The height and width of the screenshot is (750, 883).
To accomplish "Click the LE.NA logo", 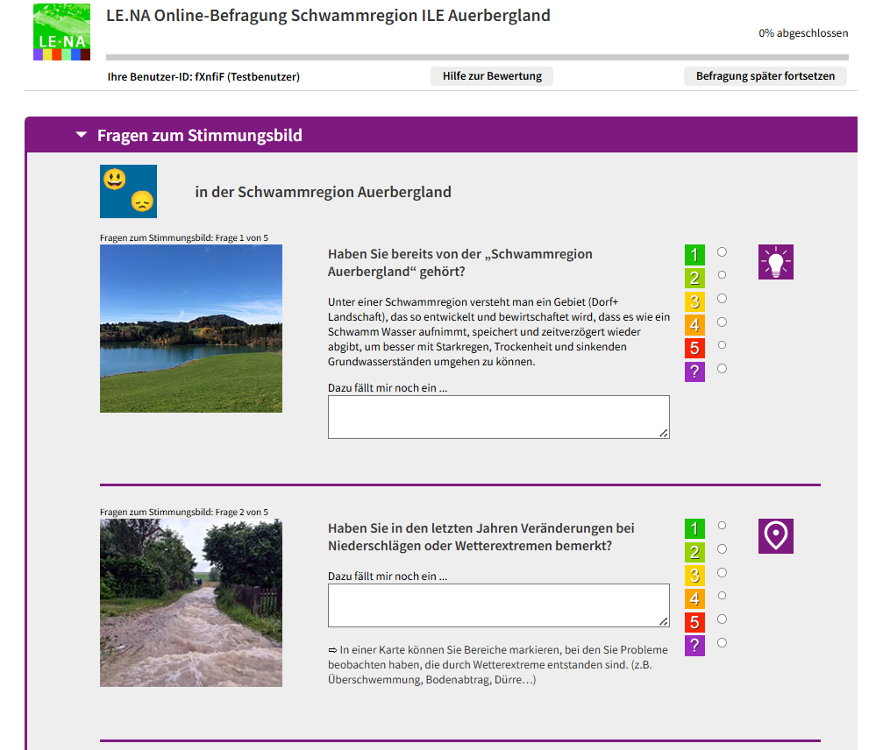I will [61, 32].
